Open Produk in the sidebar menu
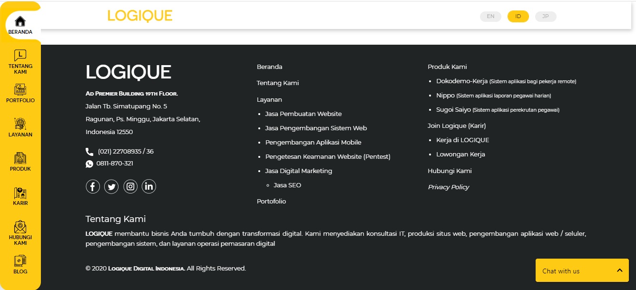Screen dimensions: 636x290 click(20, 158)
